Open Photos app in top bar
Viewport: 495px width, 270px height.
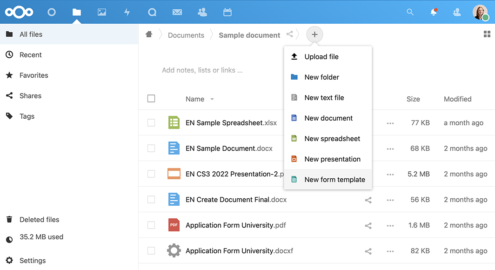click(x=102, y=12)
